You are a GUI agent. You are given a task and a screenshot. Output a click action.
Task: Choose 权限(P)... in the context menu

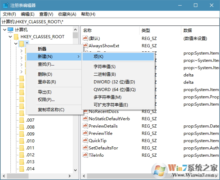coord(46,100)
